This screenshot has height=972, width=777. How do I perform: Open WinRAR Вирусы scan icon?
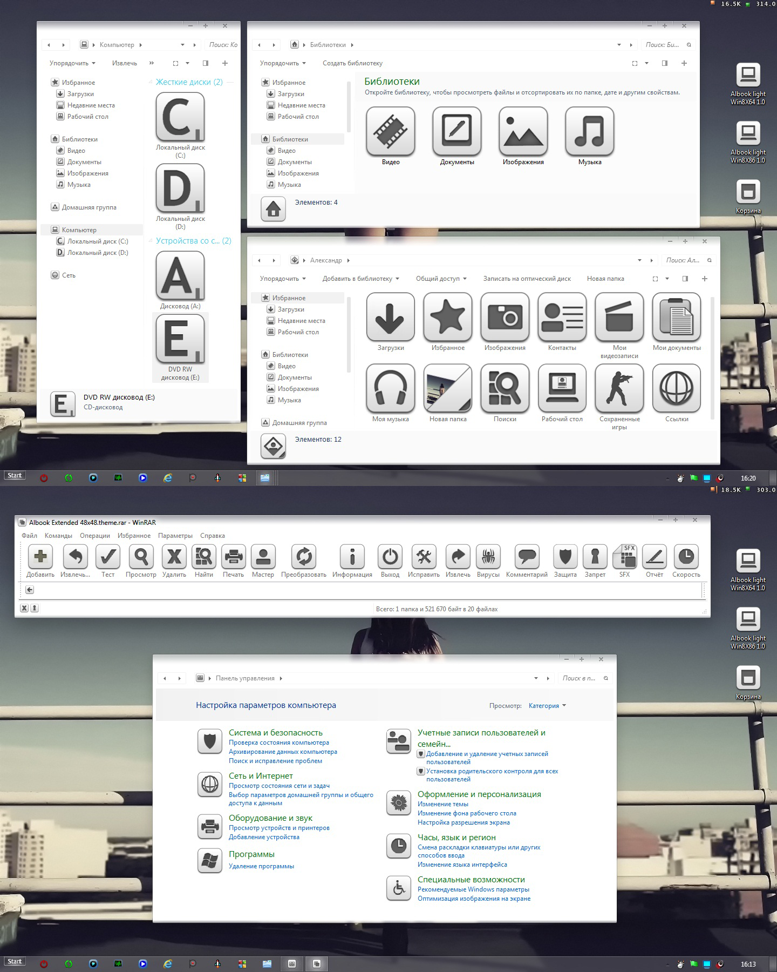coord(488,557)
